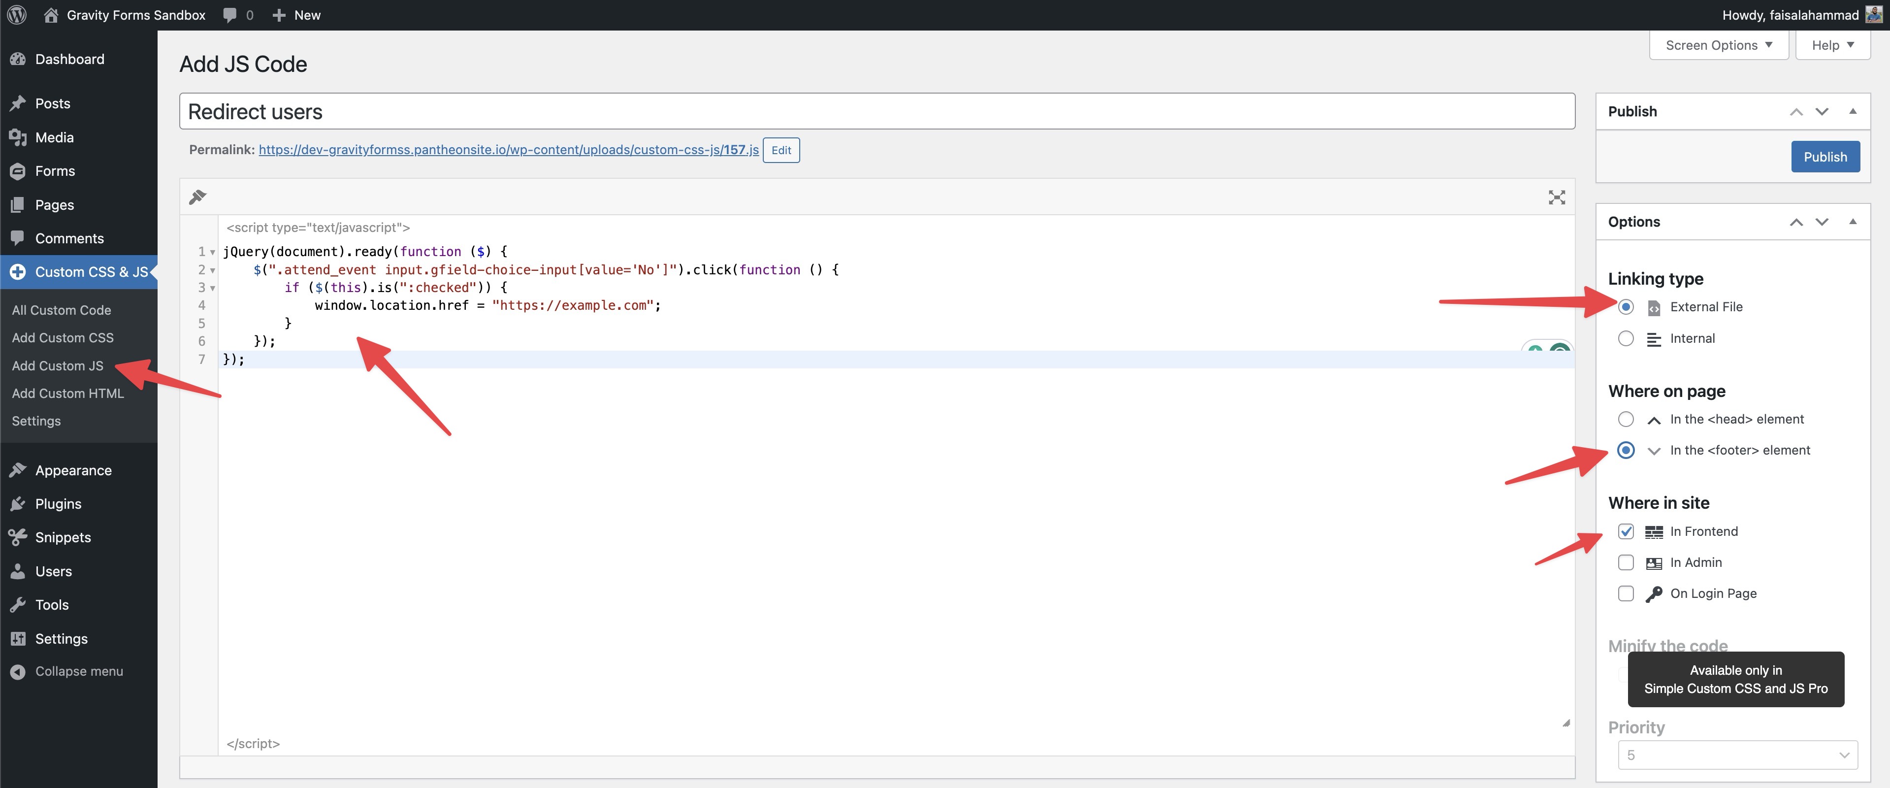Screen dimensions: 1890x788
Task: Click the Custom CSS & JS plus icon
Action: click(18, 272)
